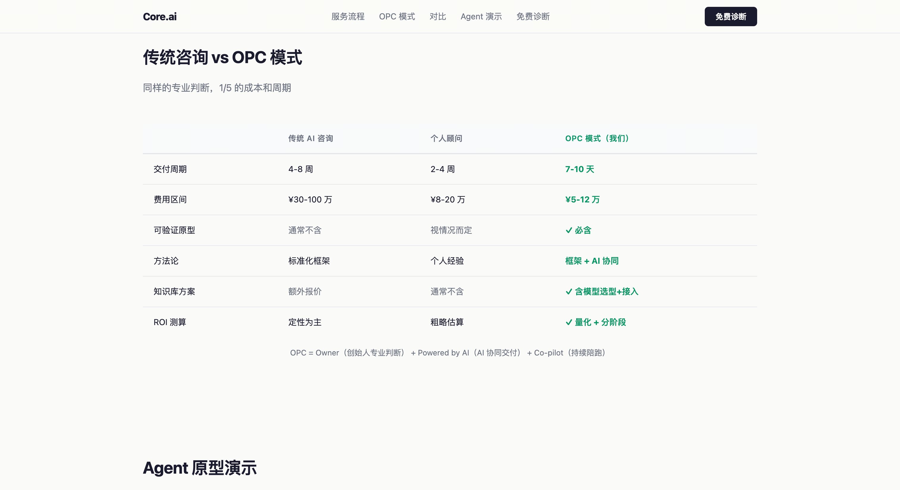The image size is (900, 490).
Task: Click column header OPC 模式（我们）
Action: pos(597,138)
